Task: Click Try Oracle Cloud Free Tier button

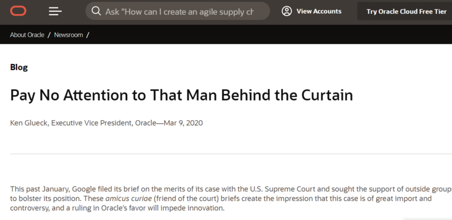Action: tap(406, 12)
